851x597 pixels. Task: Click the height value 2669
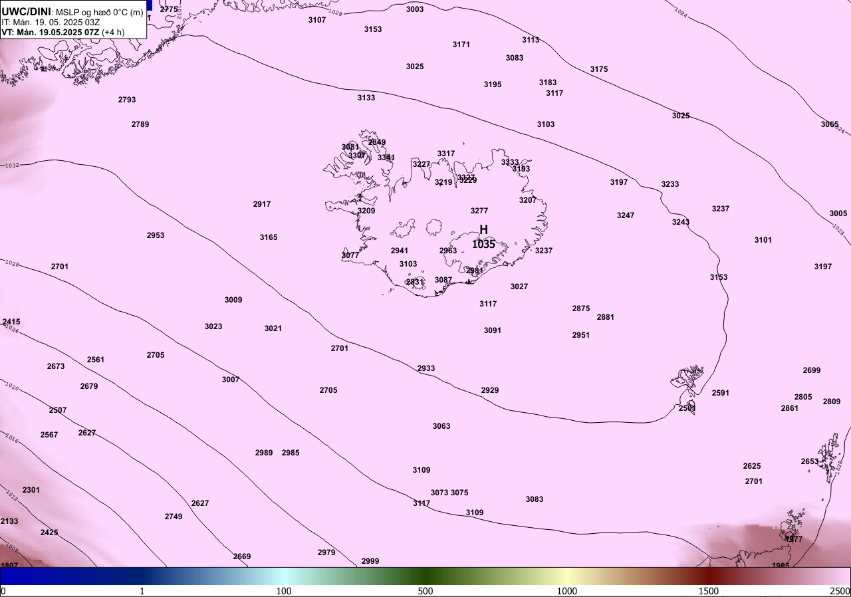(x=242, y=556)
